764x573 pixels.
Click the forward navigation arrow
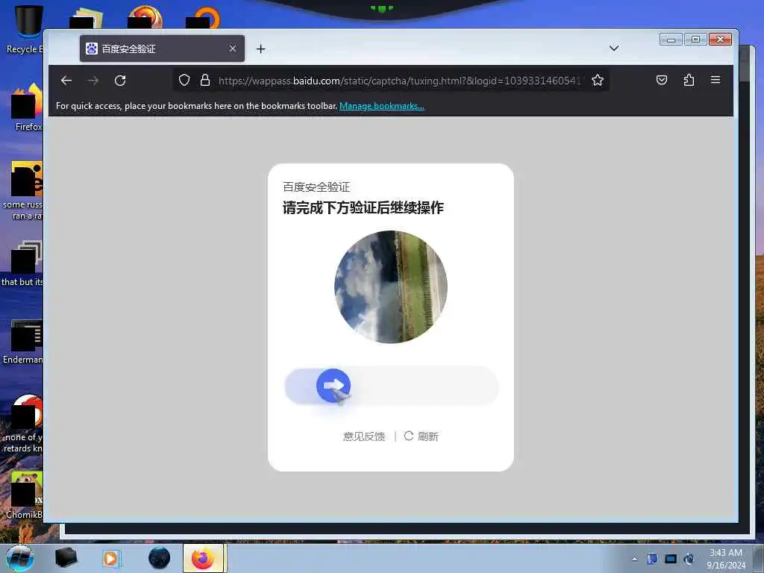[93, 81]
